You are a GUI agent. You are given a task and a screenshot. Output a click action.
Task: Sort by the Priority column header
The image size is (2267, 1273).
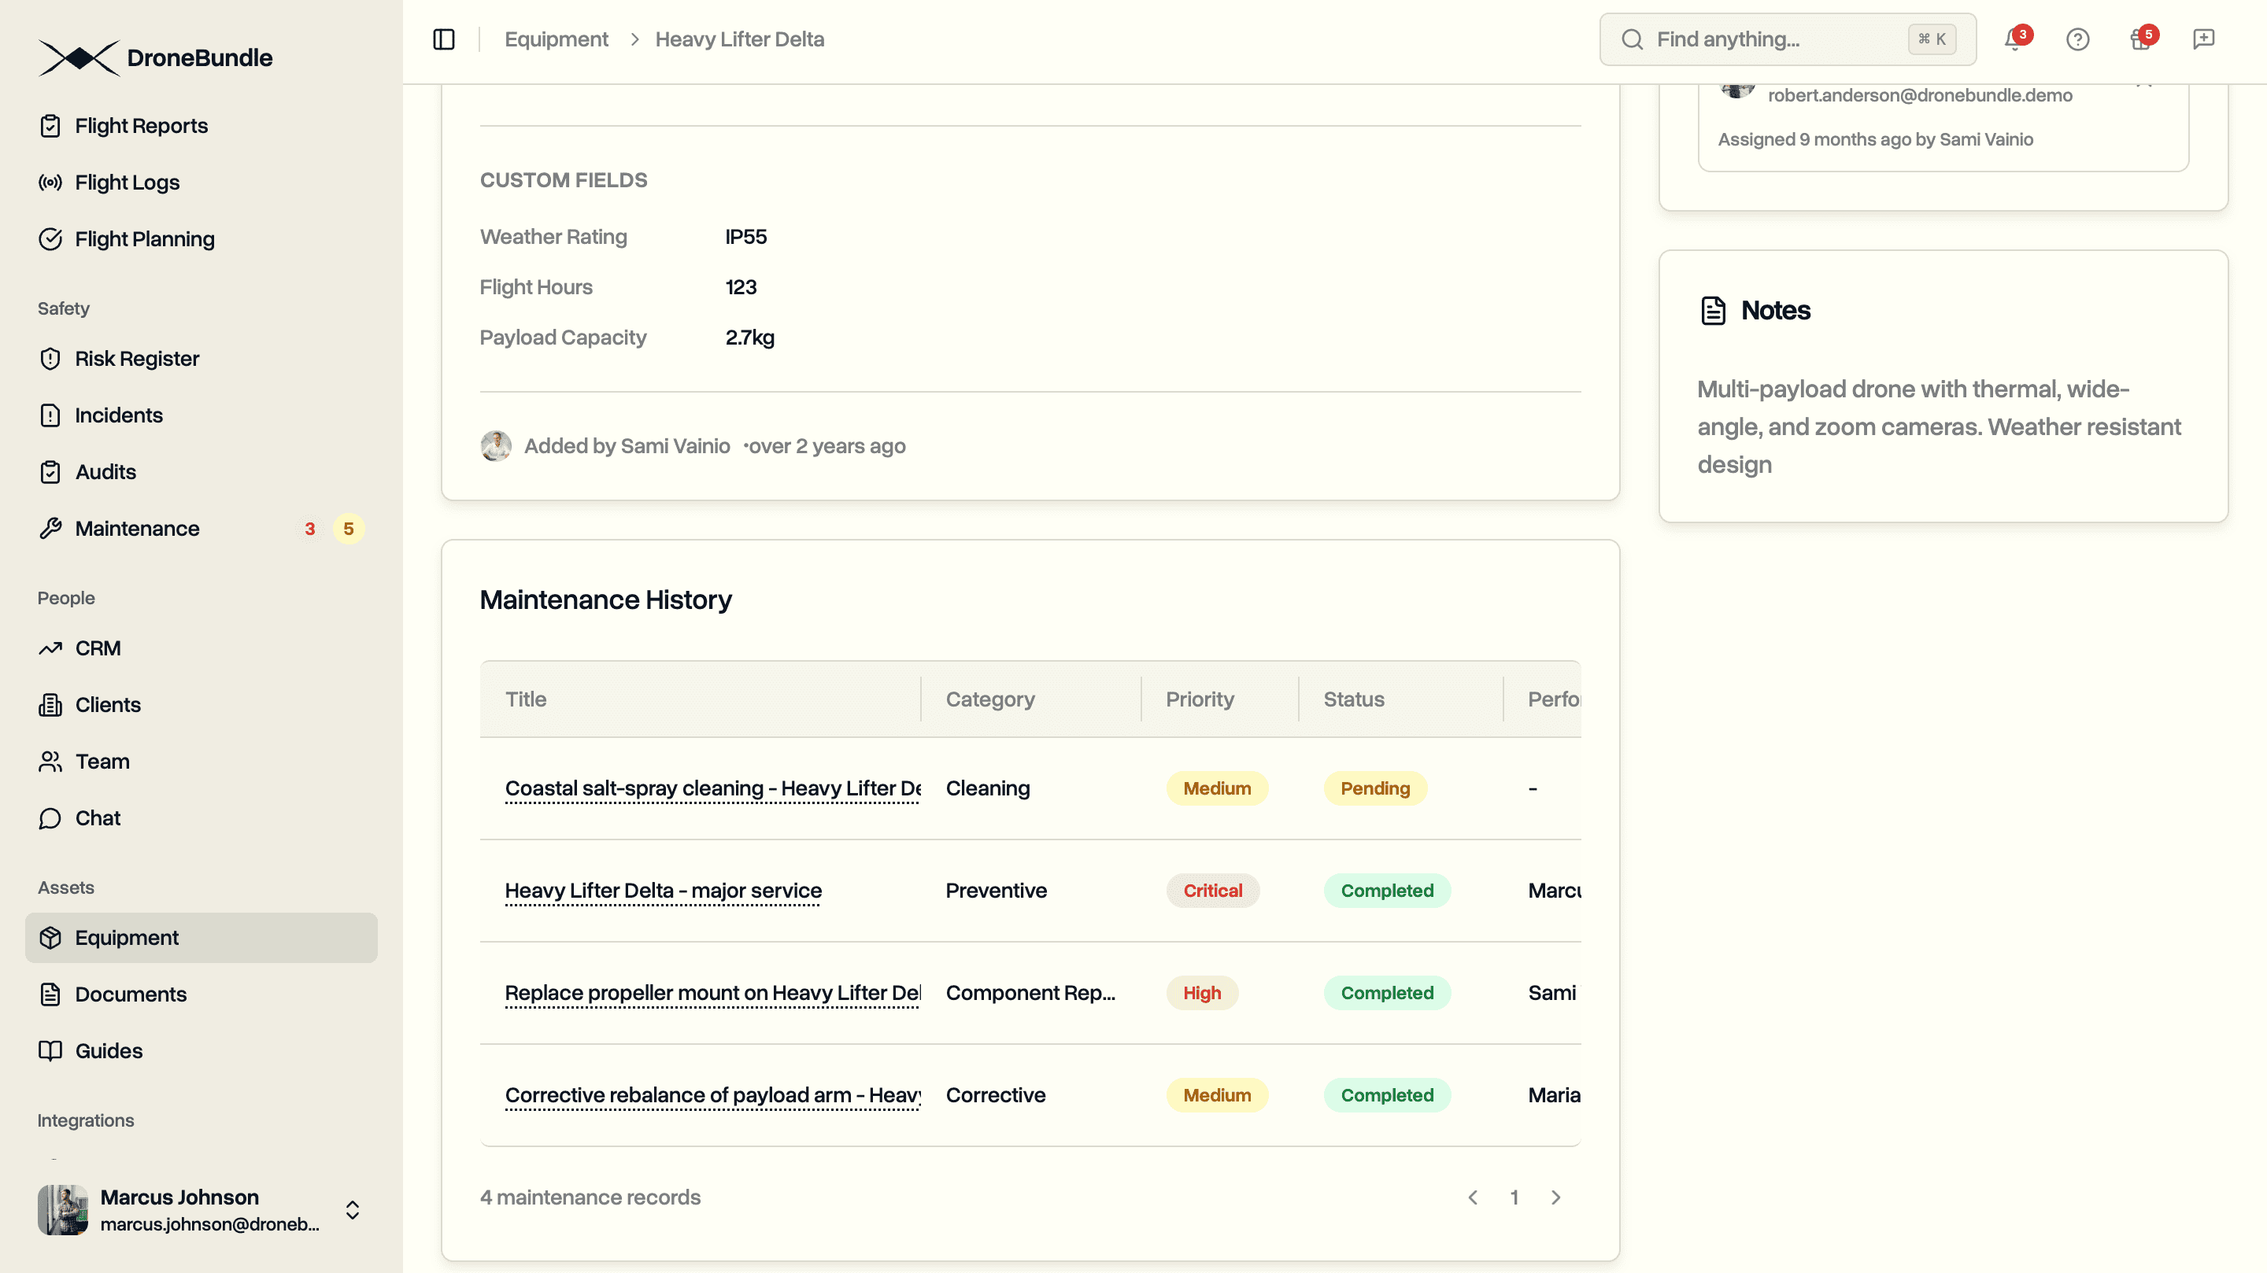[1200, 699]
